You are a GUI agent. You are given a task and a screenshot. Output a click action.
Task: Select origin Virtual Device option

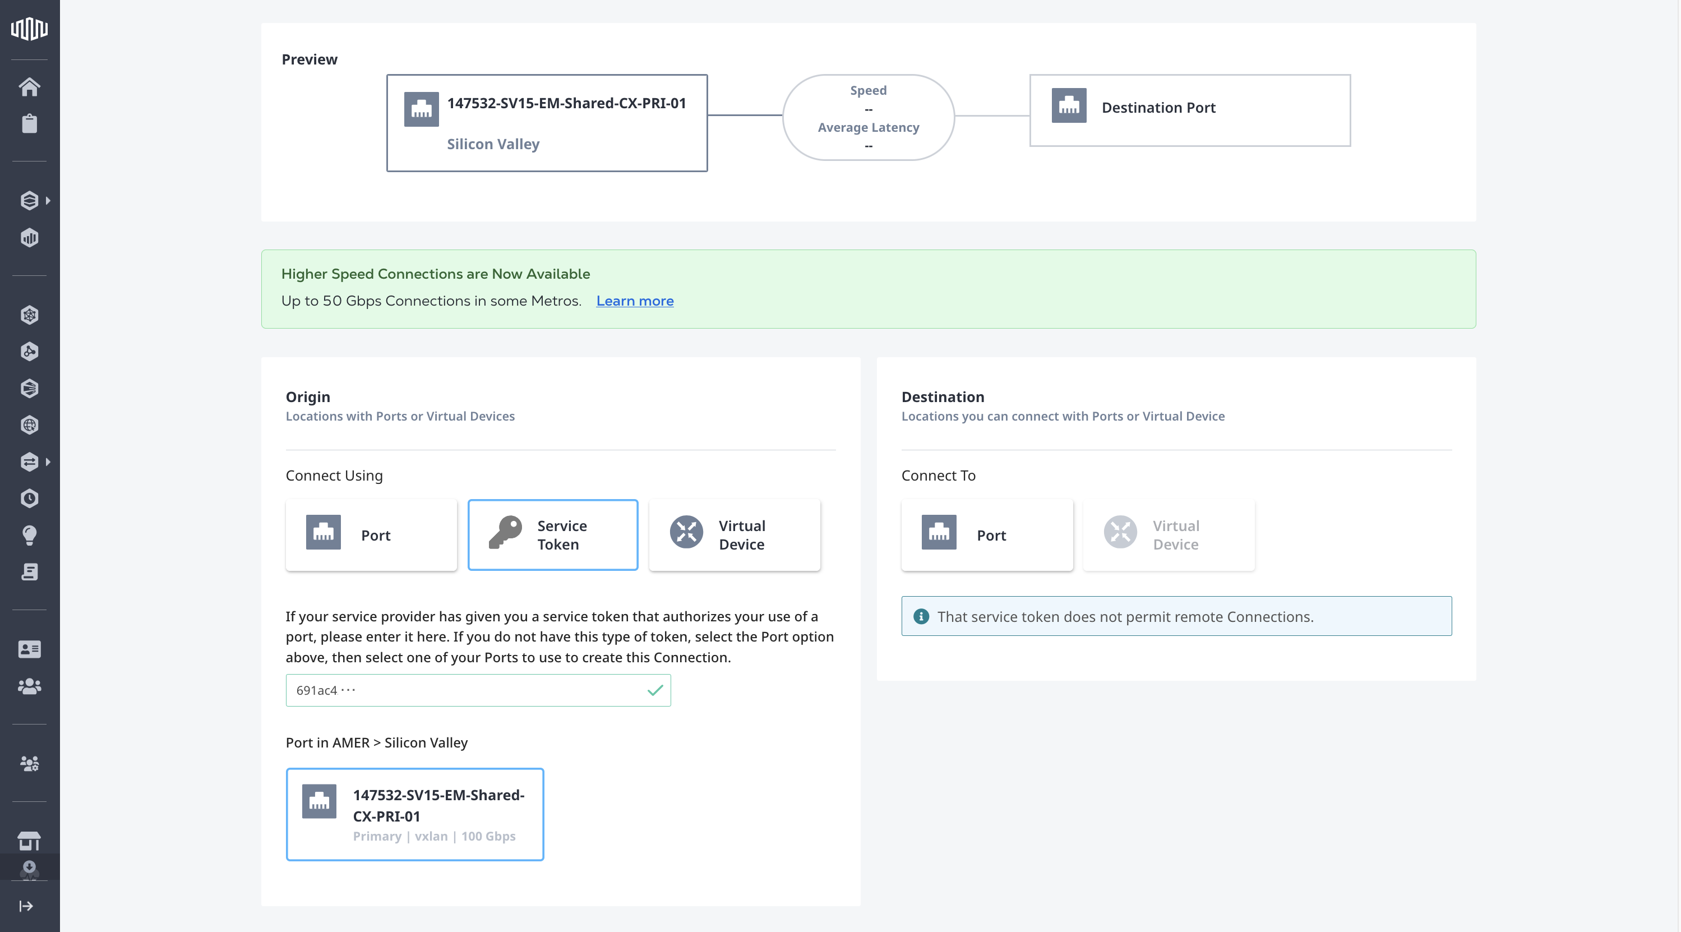click(x=735, y=535)
